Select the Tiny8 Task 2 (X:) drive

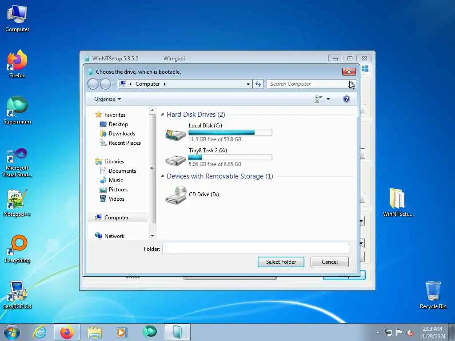[x=219, y=157]
